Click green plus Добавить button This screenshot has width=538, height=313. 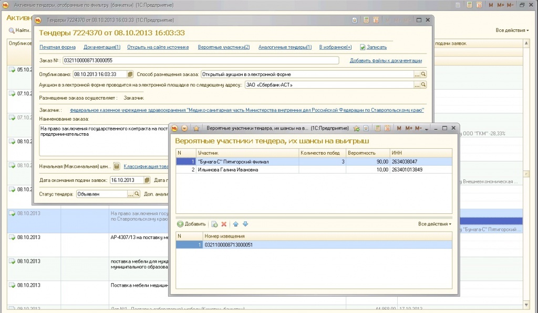[x=191, y=224]
